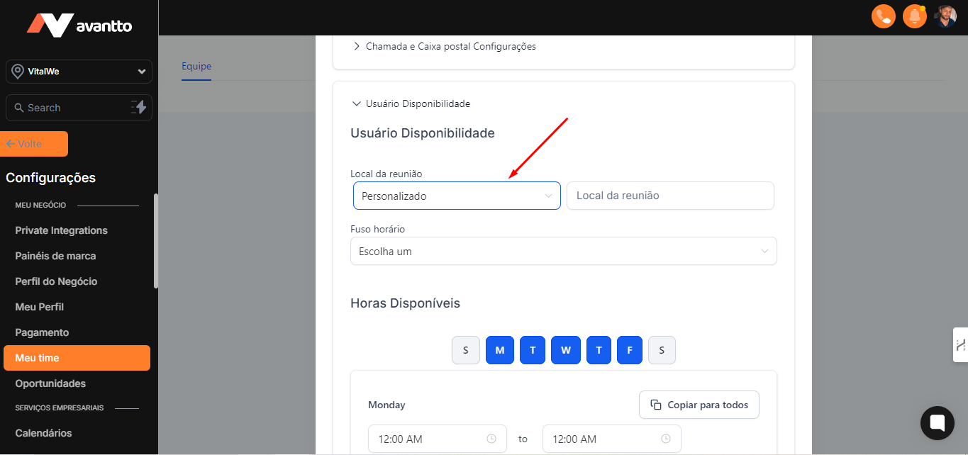This screenshot has width=968, height=455.
Task: Click clock icon in Monday start time
Action: 491,439
